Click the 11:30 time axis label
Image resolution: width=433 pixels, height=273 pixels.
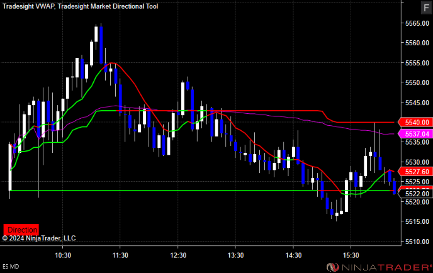(x=120, y=255)
